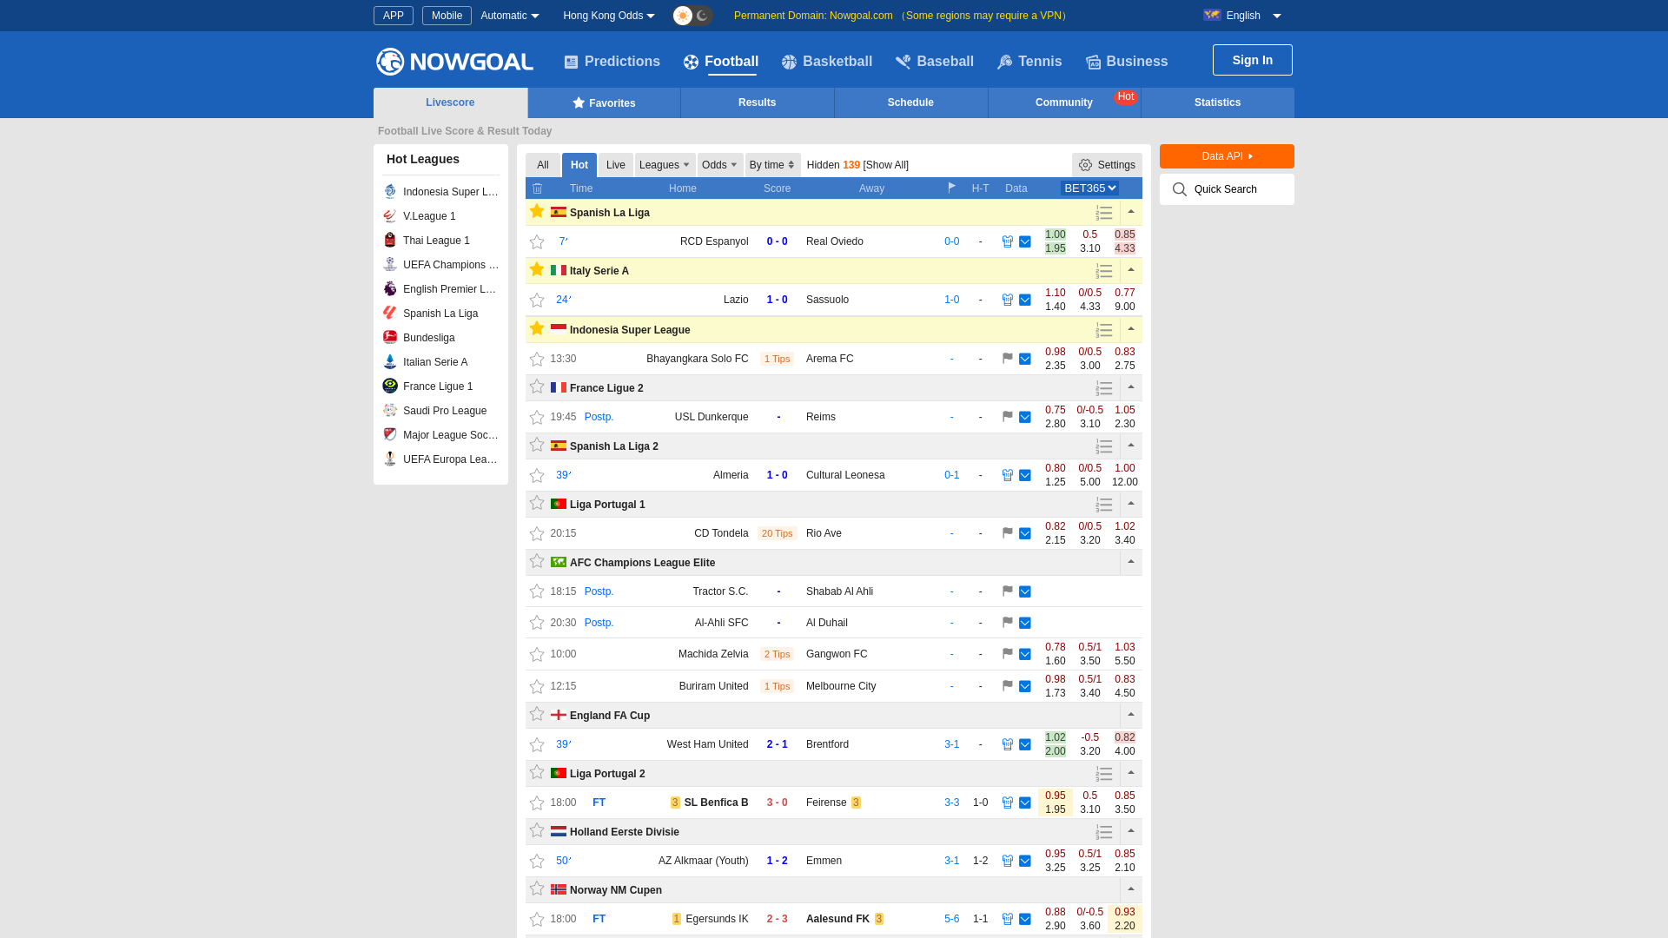The width and height of the screenshot is (1668, 938).
Task: Click the flag icon for CD Tondela match
Action: pyautogui.click(x=1008, y=533)
